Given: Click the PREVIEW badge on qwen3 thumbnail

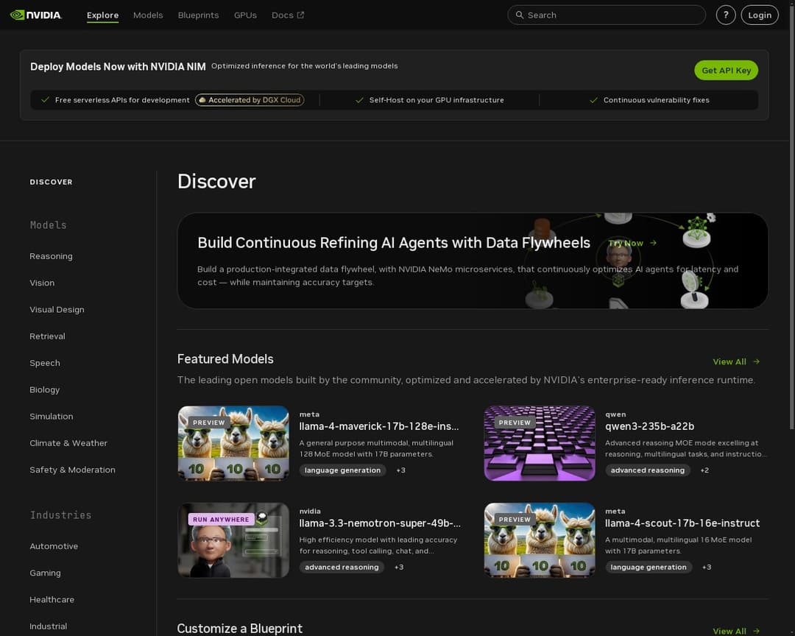Looking at the screenshot, I should [x=515, y=423].
